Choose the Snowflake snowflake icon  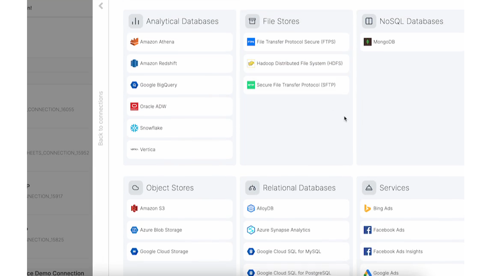click(x=134, y=128)
